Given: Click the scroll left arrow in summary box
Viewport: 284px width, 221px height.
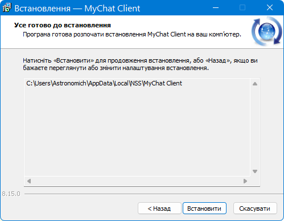Looking at the screenshot, I should [29, 181].
